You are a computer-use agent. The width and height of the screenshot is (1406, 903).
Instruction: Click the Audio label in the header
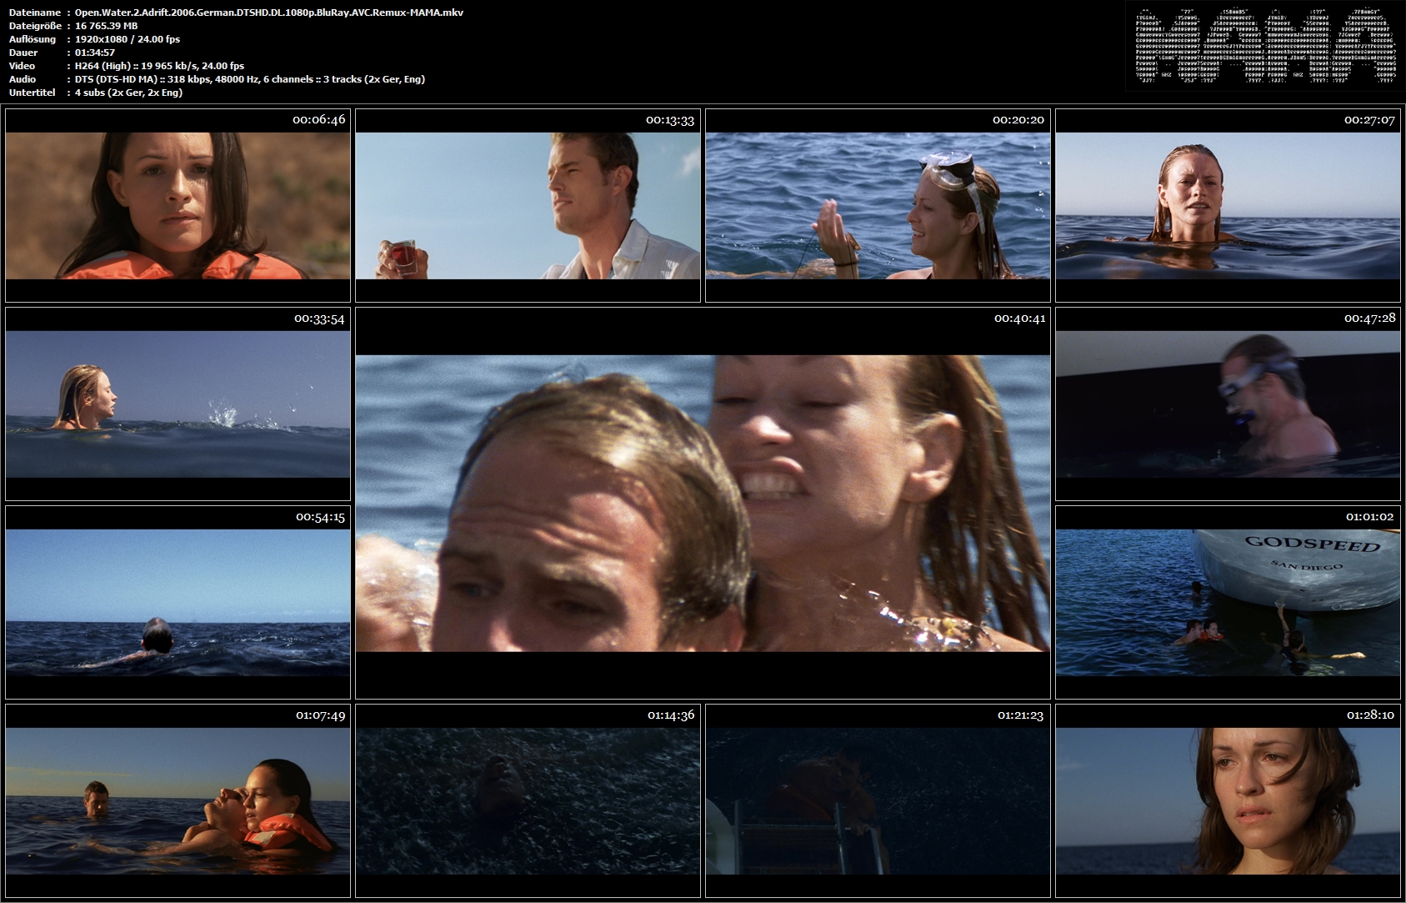tap(23, 79)
